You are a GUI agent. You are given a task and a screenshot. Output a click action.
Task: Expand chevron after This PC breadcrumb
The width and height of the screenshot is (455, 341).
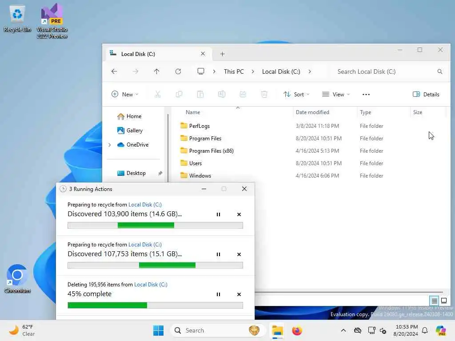point(253,71)
